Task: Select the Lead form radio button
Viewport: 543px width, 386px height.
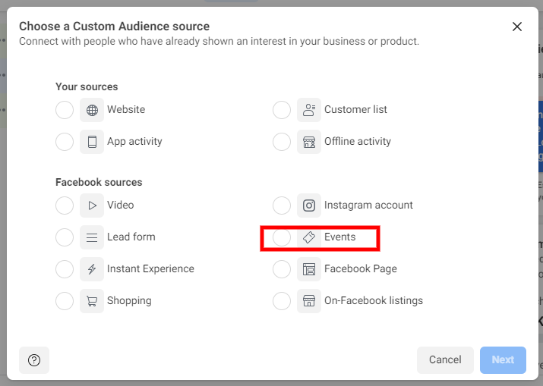Action: (x=65, y=237)
